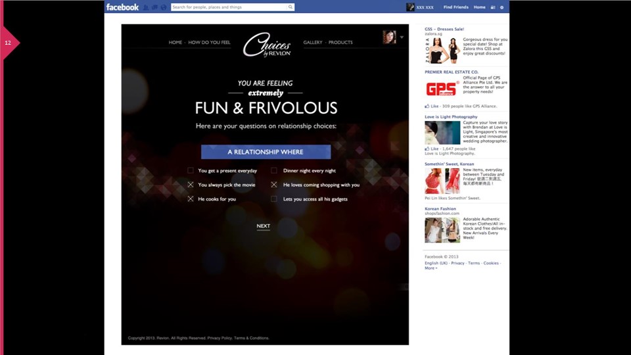Click the XXX XXX profile name

425,7
